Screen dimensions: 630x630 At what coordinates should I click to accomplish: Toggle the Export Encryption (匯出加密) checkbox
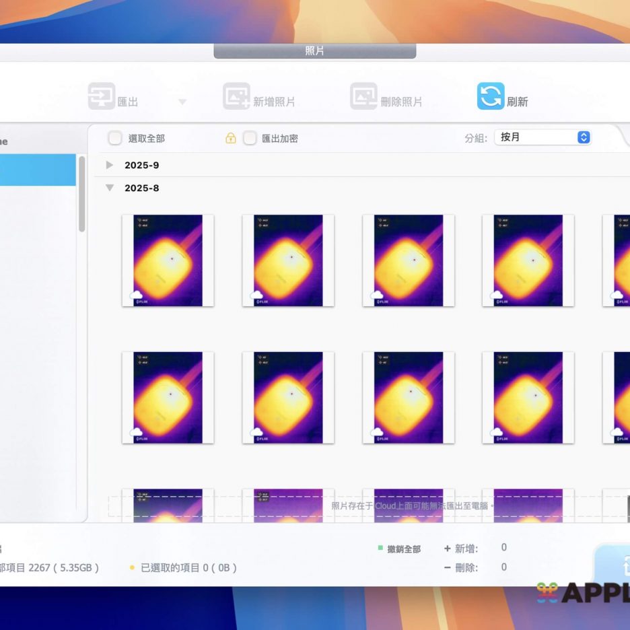tap(250, 138)
